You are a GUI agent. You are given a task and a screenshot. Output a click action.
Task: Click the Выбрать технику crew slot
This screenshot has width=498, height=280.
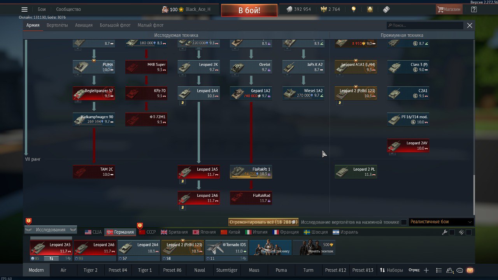(270, 248)
